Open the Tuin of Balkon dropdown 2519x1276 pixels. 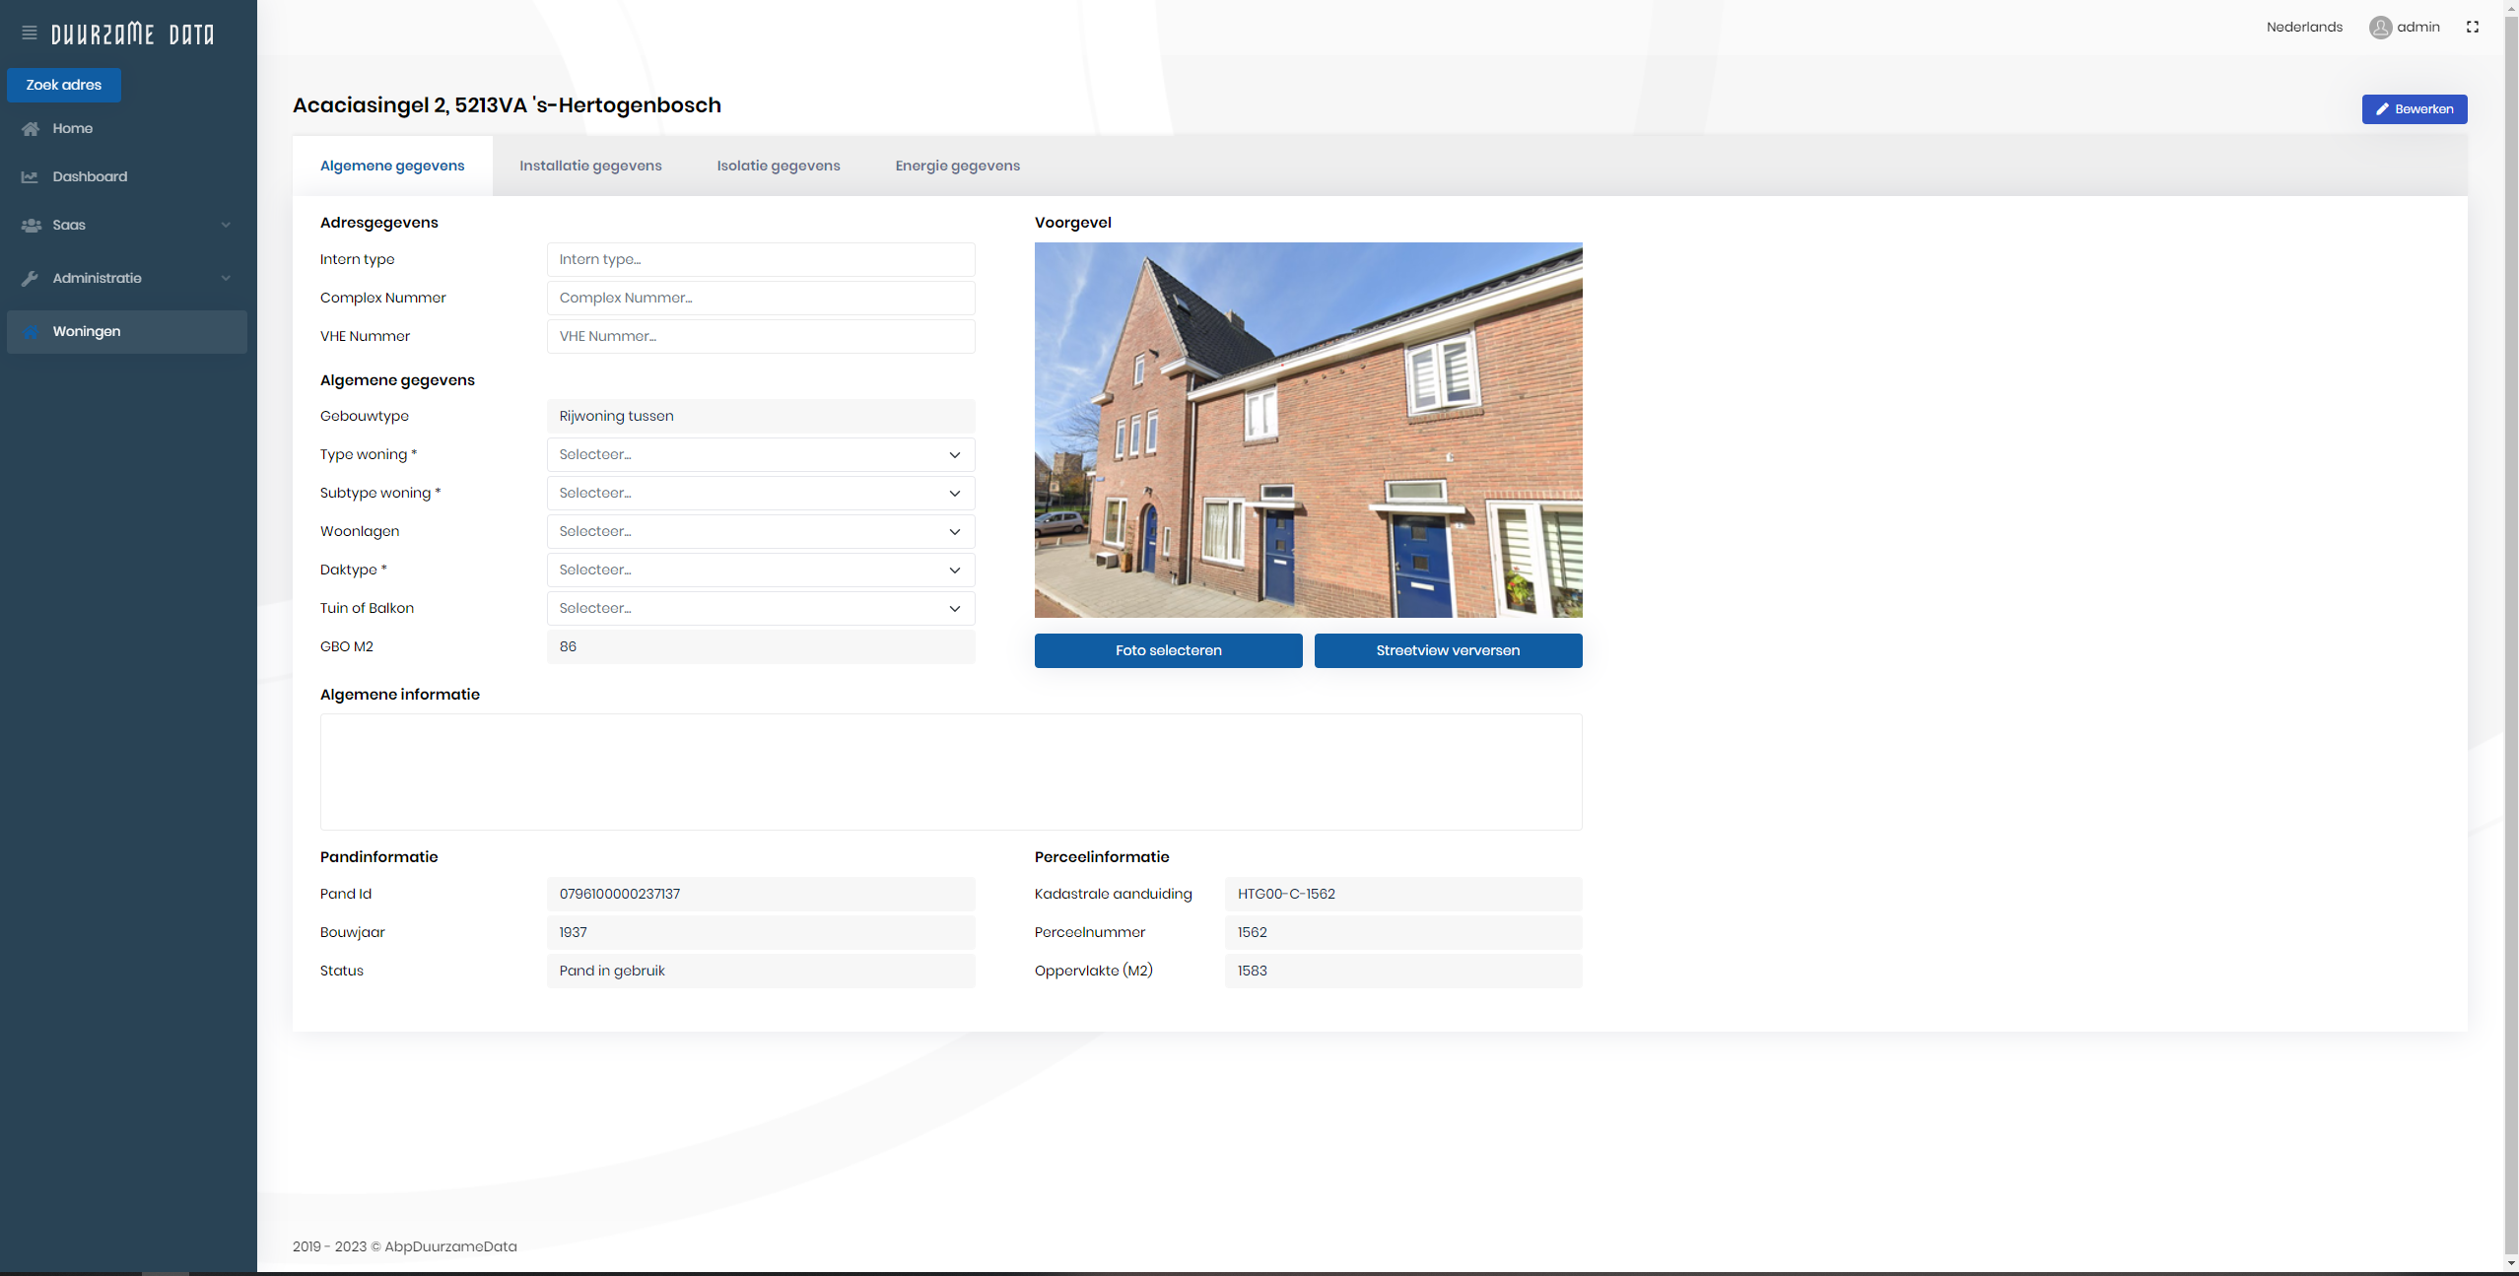click(760, 609)
